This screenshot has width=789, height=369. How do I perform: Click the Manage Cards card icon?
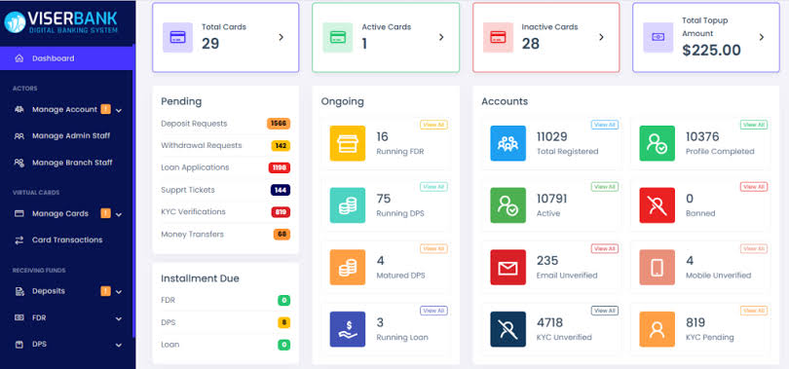pyautogui.click(x=19, y=213)
